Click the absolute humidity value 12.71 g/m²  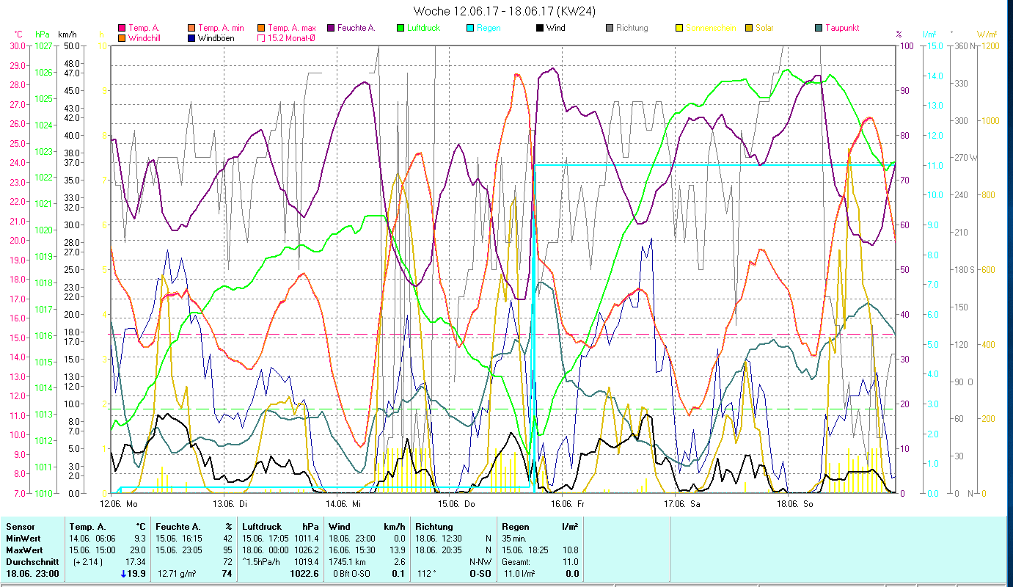point(178,575)
